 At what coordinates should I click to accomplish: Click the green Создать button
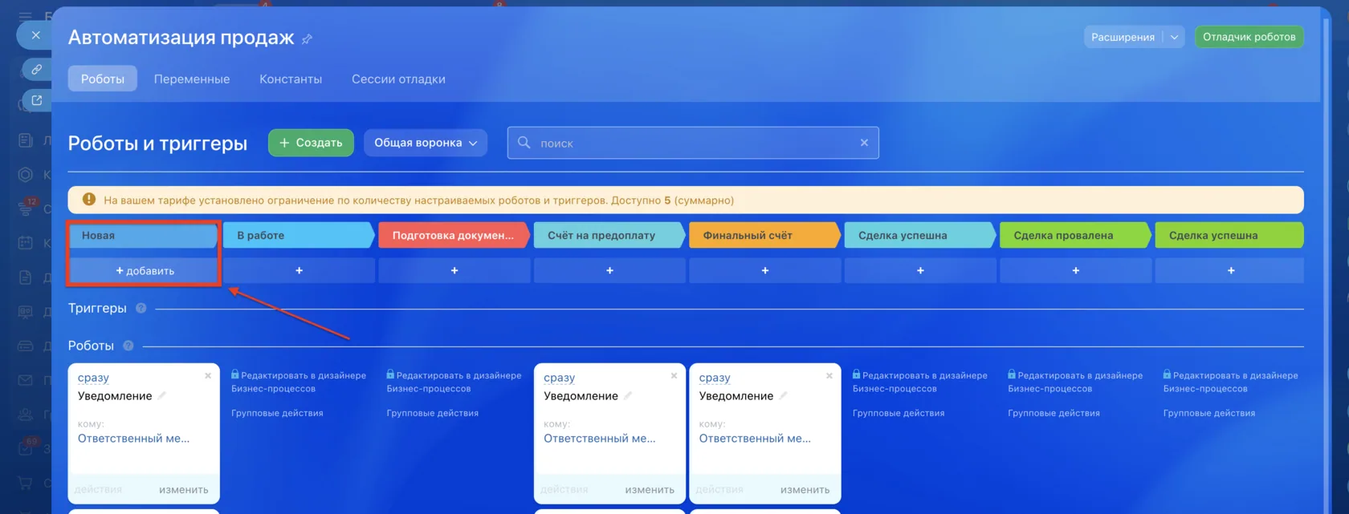point(311,143)
